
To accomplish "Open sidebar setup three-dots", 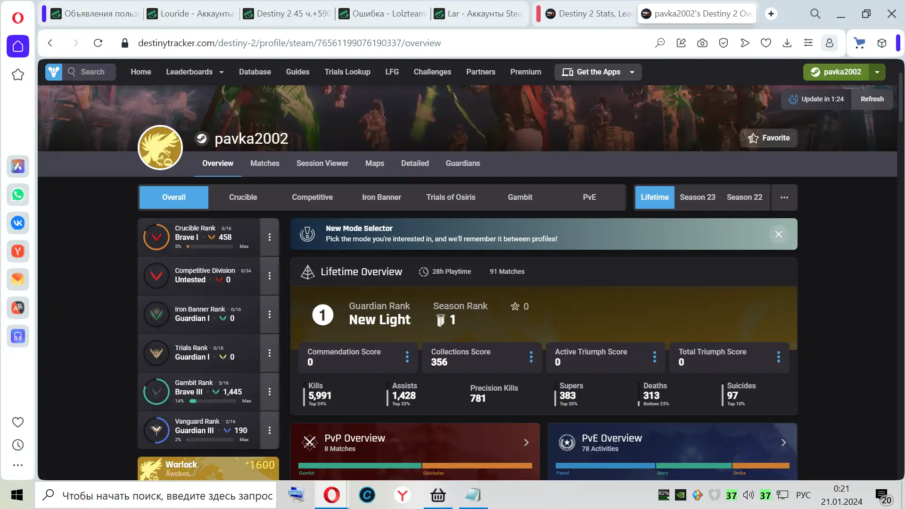I will click(x=18, y=465).
